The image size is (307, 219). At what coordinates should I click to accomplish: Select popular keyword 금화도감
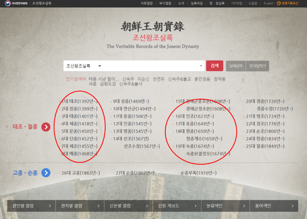[x=108, y=84]
